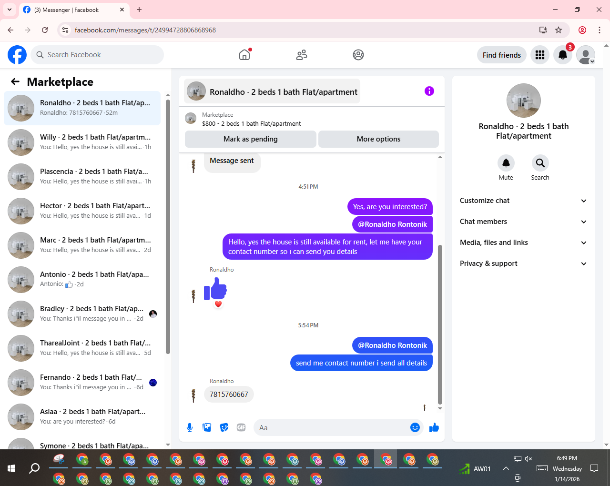Viewport: 610px width, 486px height.
Task: Send a thumbs up like
Action: [434, 427]
